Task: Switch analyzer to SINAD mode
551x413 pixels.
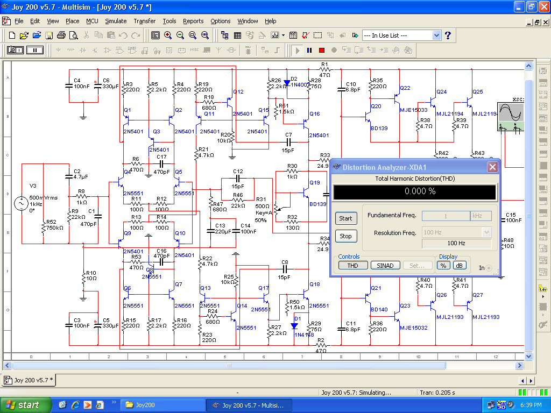Action: (385, 266)
